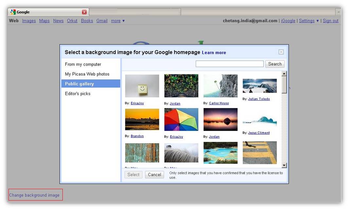Choose the smiley sticky note image
The width and height of the screenshot is (349, 210).
[142, 86]
